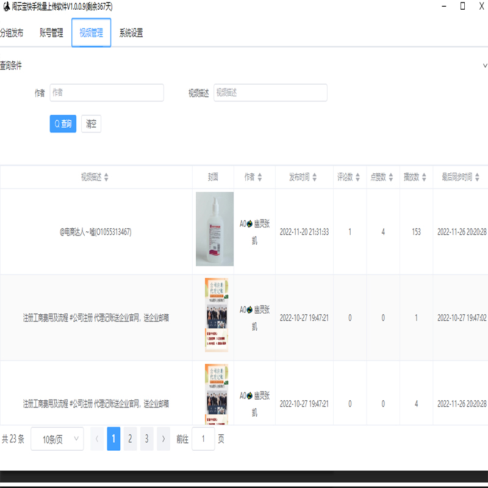The height and width of the screenshot is (488, 488).
Task: Click sync time 2022-10-27 19:47:02
Action: 462,318
